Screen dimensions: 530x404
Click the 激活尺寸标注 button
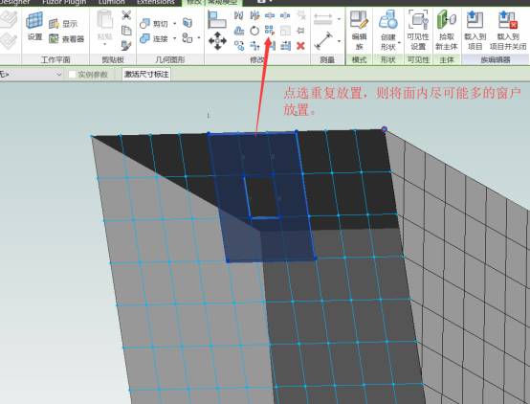pos(146,74)
